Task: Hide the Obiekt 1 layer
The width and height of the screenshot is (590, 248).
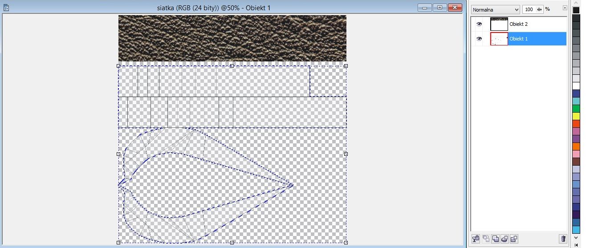Action: tap(479, 39)
